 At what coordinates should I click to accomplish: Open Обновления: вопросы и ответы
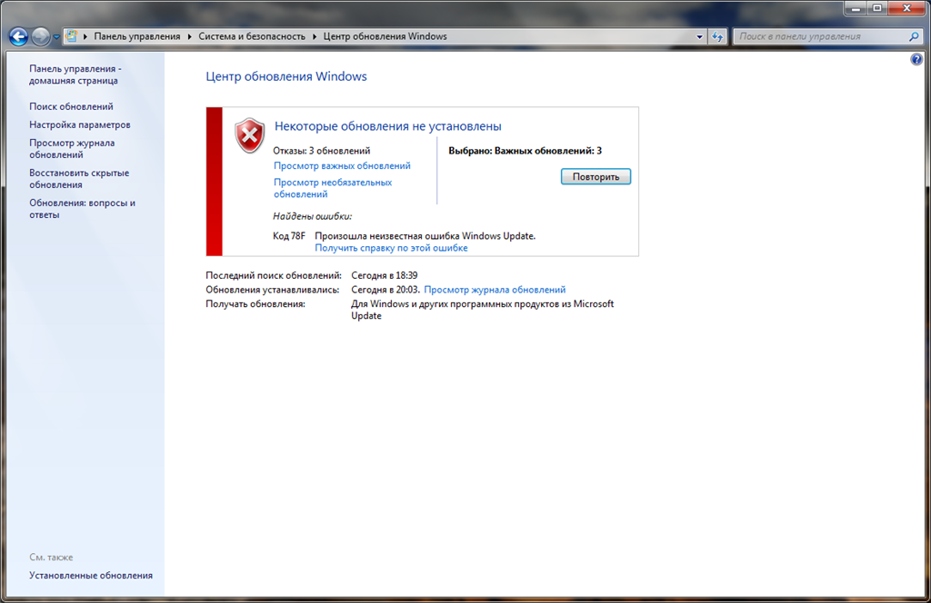82,209
